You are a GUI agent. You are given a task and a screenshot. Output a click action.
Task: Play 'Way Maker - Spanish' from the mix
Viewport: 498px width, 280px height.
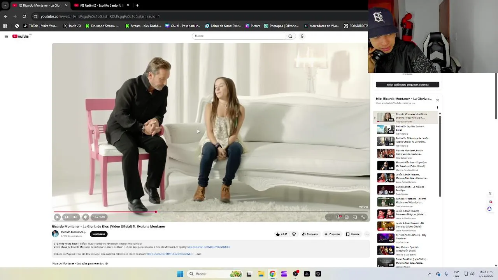coord(407,250)
